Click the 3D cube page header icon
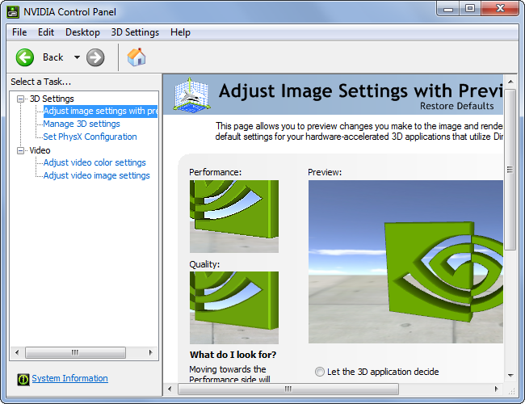The height and width of the screenshot is (404, 525). coord(192,95)
